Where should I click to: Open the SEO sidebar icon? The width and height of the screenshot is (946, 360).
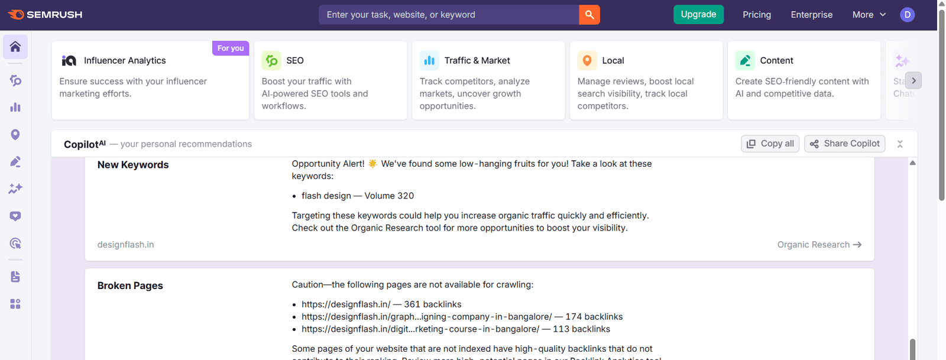[15, 80]
